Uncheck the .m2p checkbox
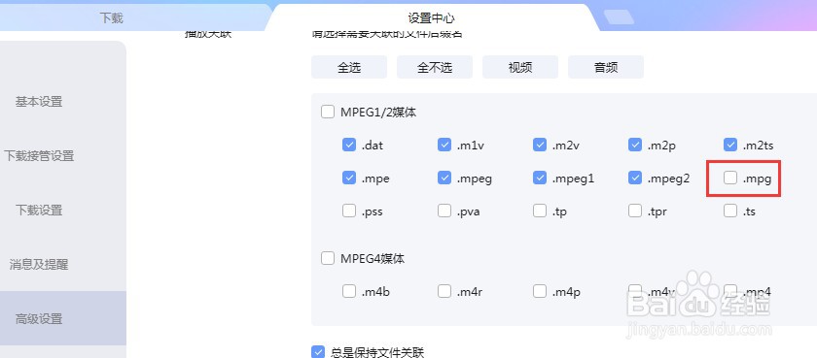 635,145
